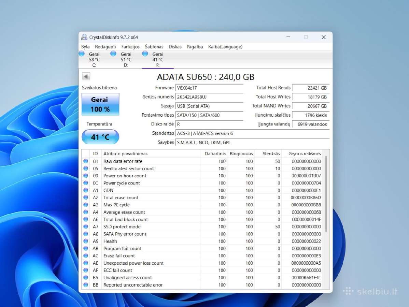
Task: Click the status icon for Average erase count
Action: (86, 212)
